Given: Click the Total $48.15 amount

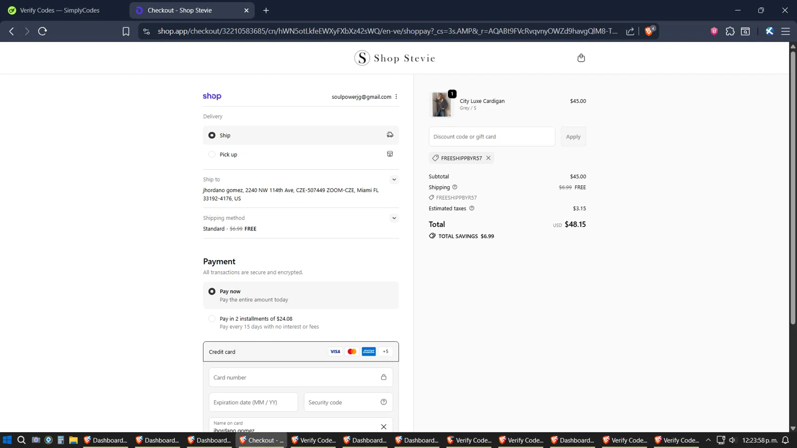Looking at the screenshot, I should 575,225.
